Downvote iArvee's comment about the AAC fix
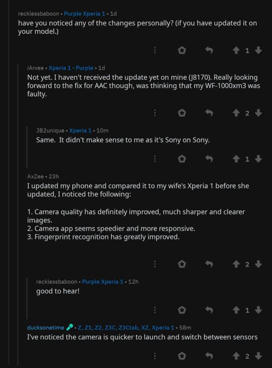The height and width of the screenshot is (368, 272). pyautogui.click(x=258, y=113)
